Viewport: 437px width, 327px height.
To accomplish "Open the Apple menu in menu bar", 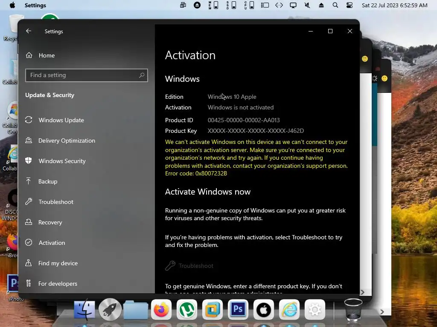I will coord(12,5).
